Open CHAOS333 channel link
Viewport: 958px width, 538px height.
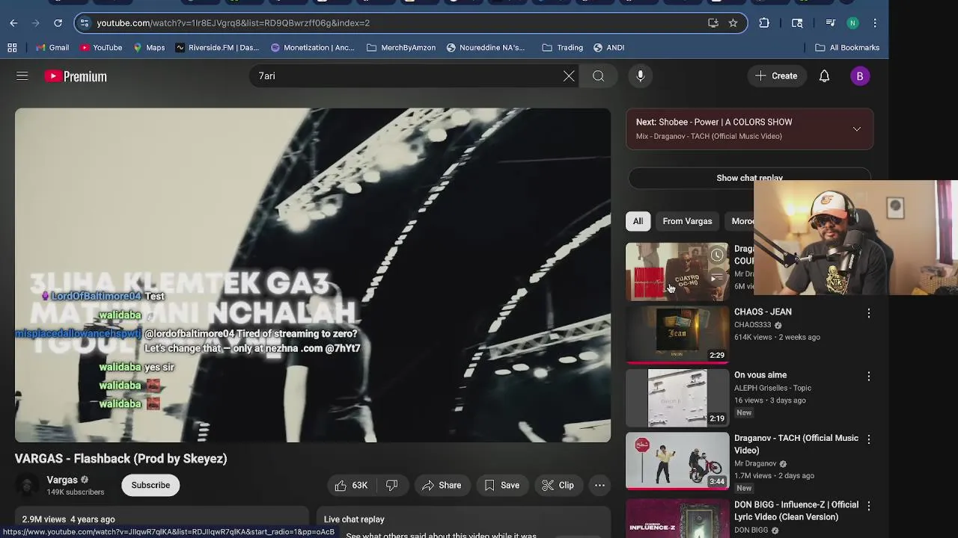point(752,325)
